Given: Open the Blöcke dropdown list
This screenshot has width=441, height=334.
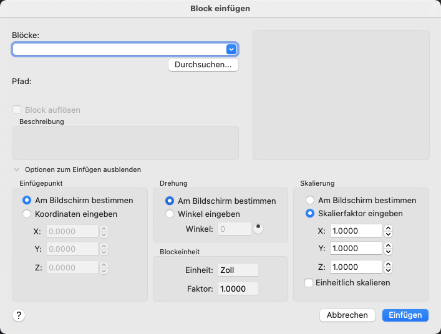Looking at the screenshot, I should [x=231, y=49].
